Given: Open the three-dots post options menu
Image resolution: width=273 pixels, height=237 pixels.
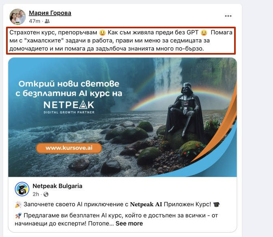Looking at the screenshot, I should [228, 16].
